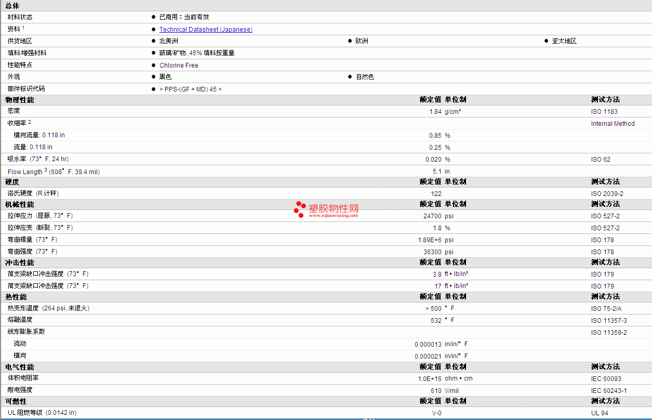Click the 黑色 appearance entry
The width and height of the screenshot is (652, 420).
[166, 77]
